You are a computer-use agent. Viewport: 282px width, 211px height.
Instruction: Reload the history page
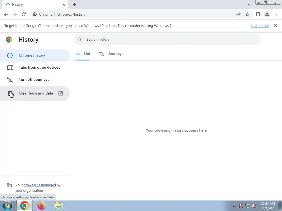(x=24, y=14)
